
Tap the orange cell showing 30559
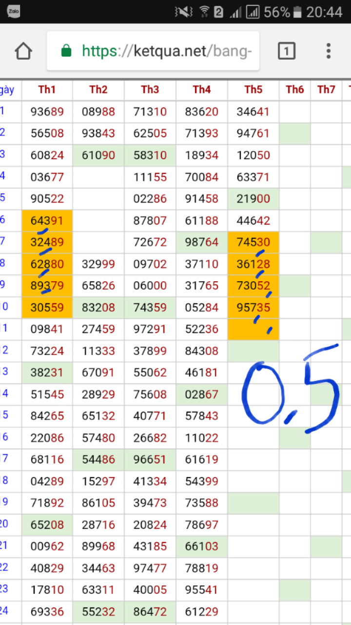point(47,308)
